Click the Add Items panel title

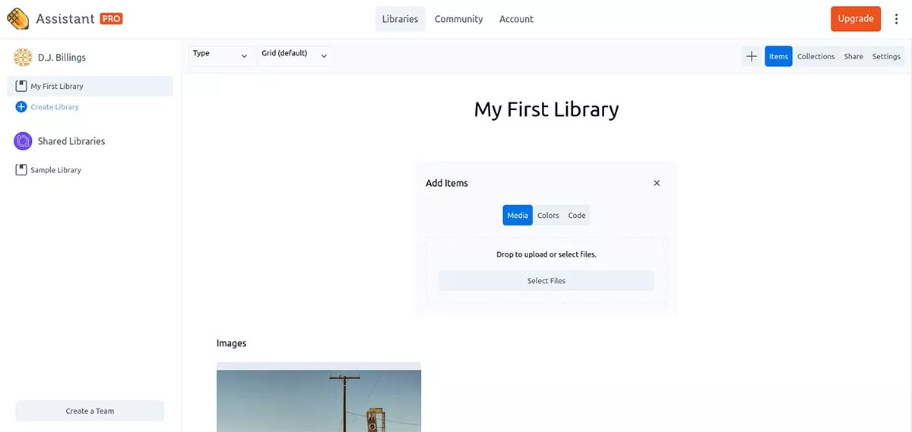tap(447, 183)
